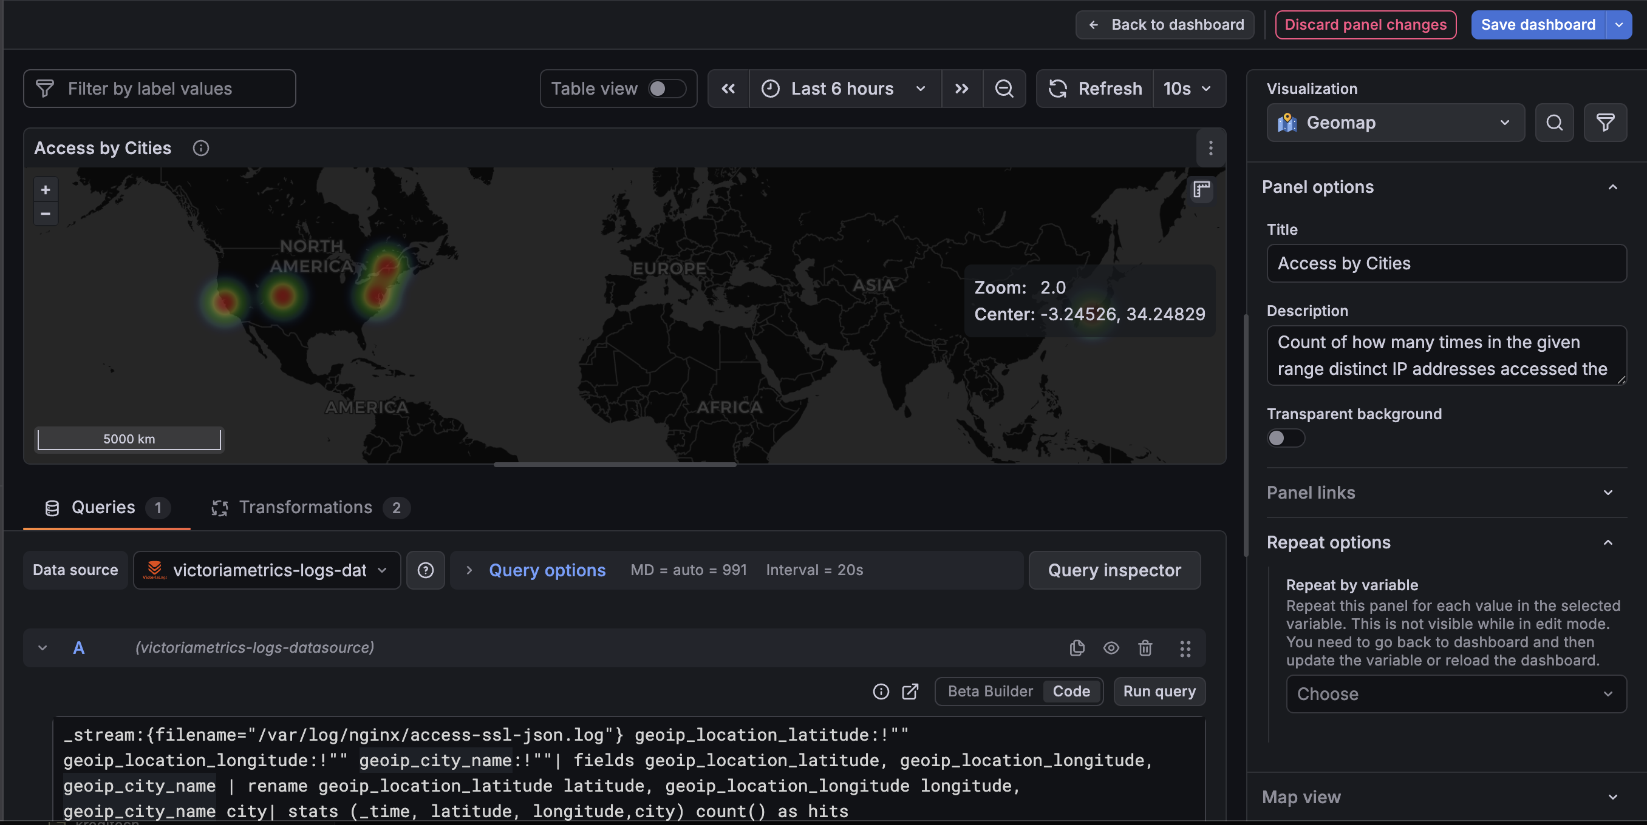Open the Repeat by variable Choose dropdown

[1456, 694]
